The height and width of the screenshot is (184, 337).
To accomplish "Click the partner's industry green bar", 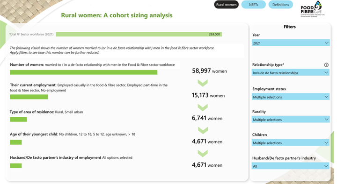I will 16,166.
